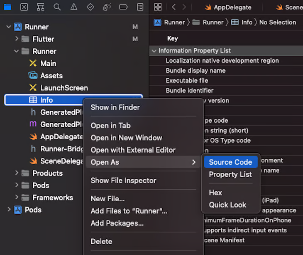Viewport: 303px width, 255px height.
Task: Switch to the AppDelegate editor tab
Action: [228, 7]
